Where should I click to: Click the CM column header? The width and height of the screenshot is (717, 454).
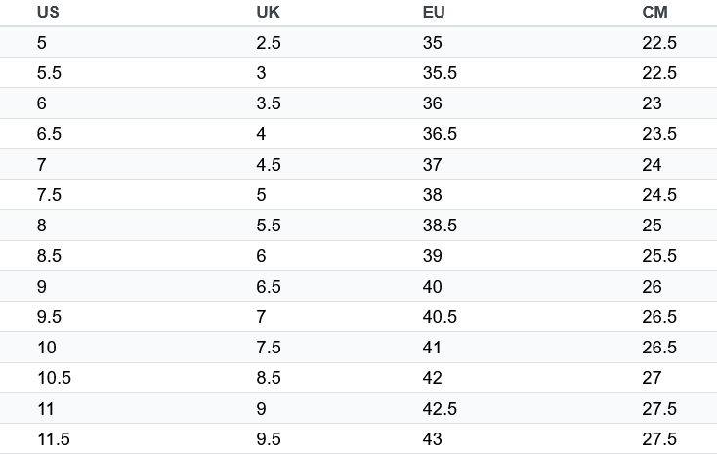click(654, 12)
